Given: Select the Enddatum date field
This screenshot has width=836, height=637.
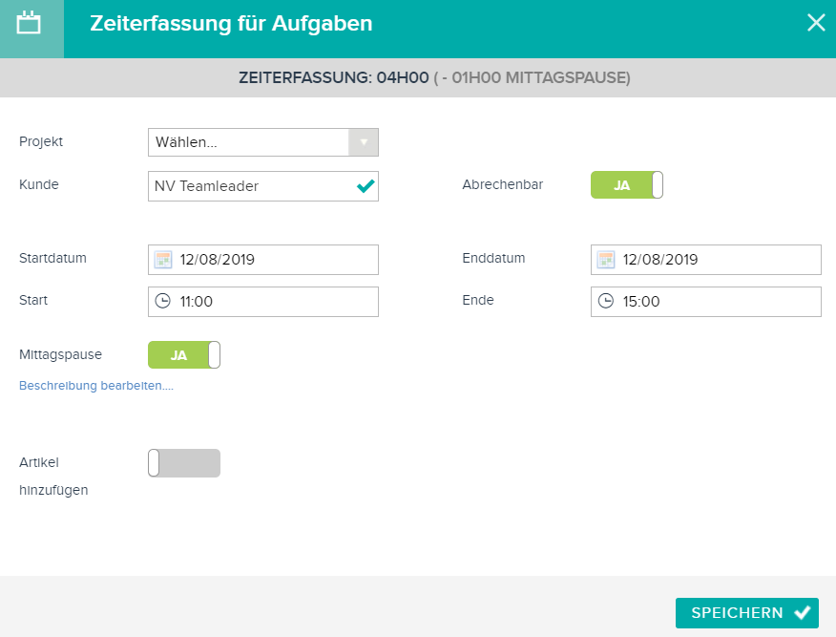Looking at the screenshot, I should click(706, 260).
